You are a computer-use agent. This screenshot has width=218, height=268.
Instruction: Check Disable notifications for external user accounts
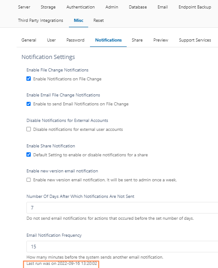click(29, 129)
